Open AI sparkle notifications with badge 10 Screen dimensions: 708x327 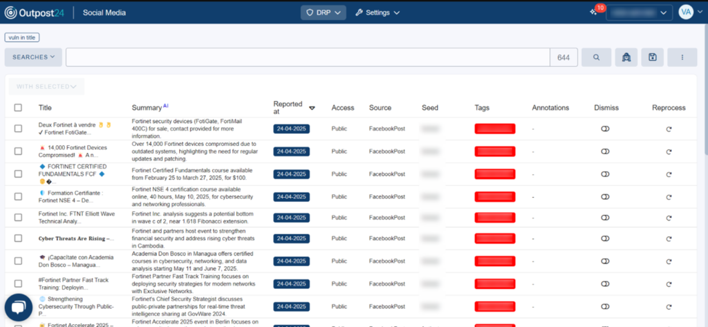(594, 12)
